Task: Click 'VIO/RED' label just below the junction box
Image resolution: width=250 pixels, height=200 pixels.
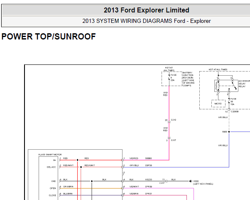Action: tap(165, 94)
